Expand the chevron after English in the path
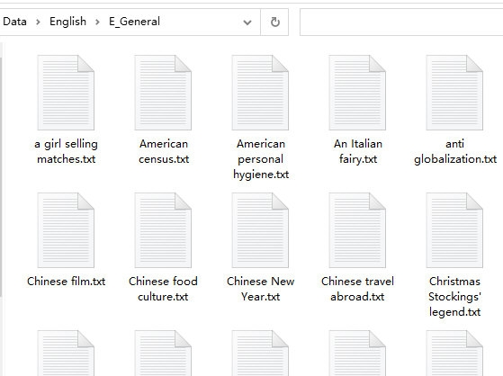Viewport: 503px width, 376px height. click(97, 22)
